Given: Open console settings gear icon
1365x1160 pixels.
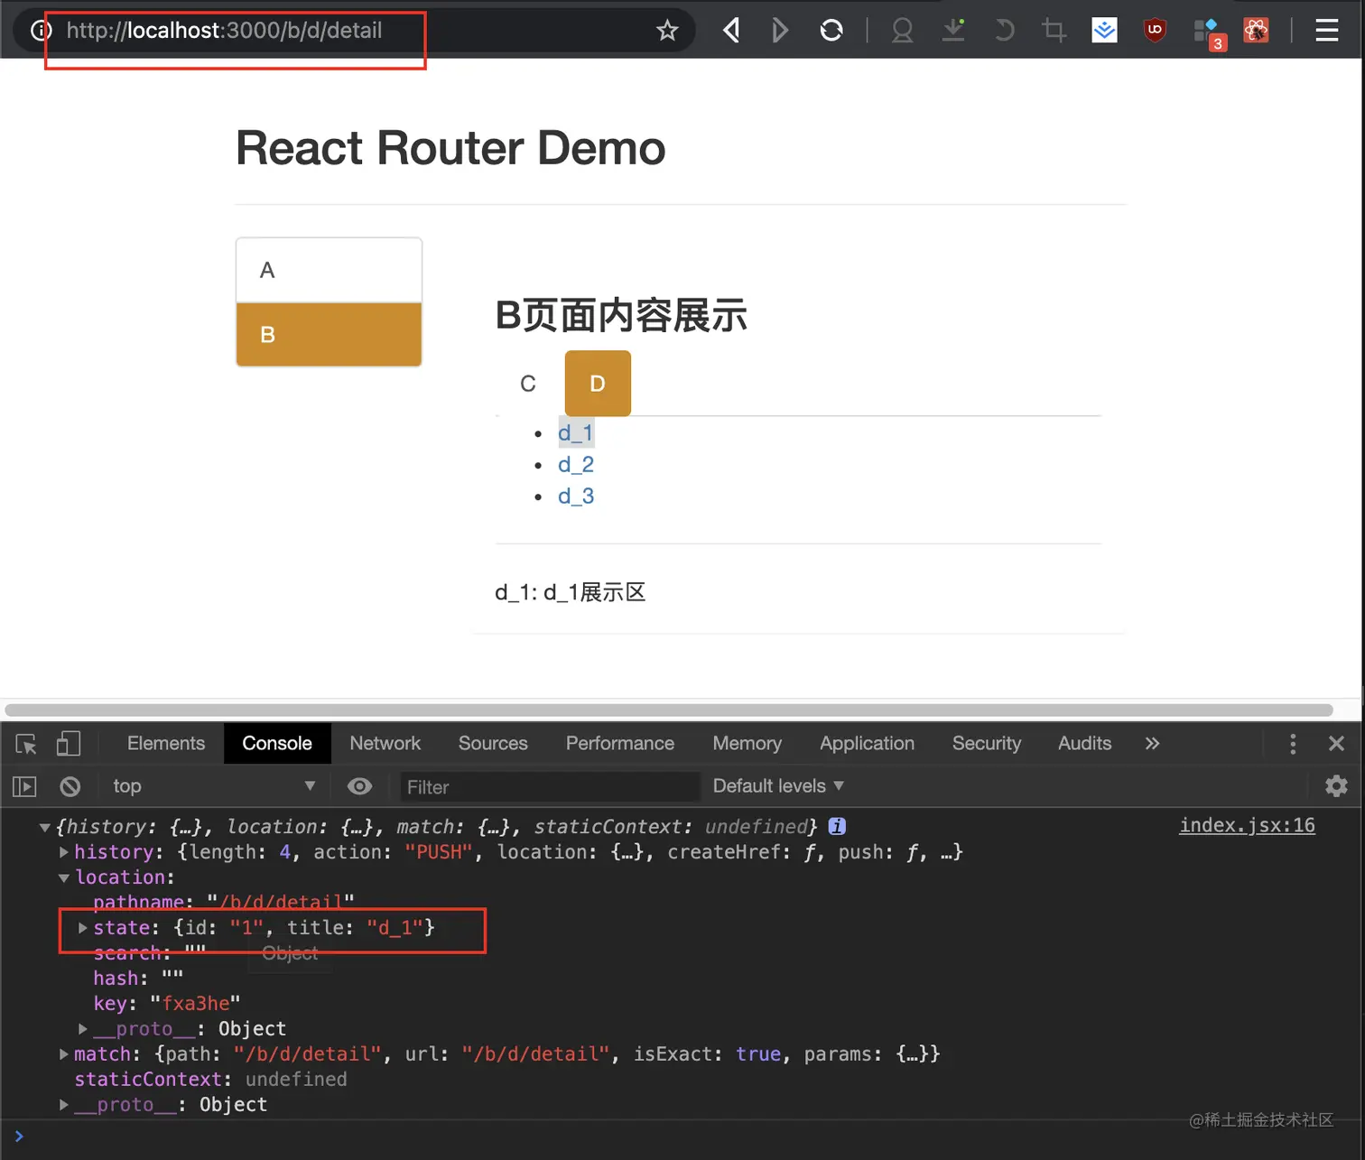Looking at the screenshot, I should 1336,786.
